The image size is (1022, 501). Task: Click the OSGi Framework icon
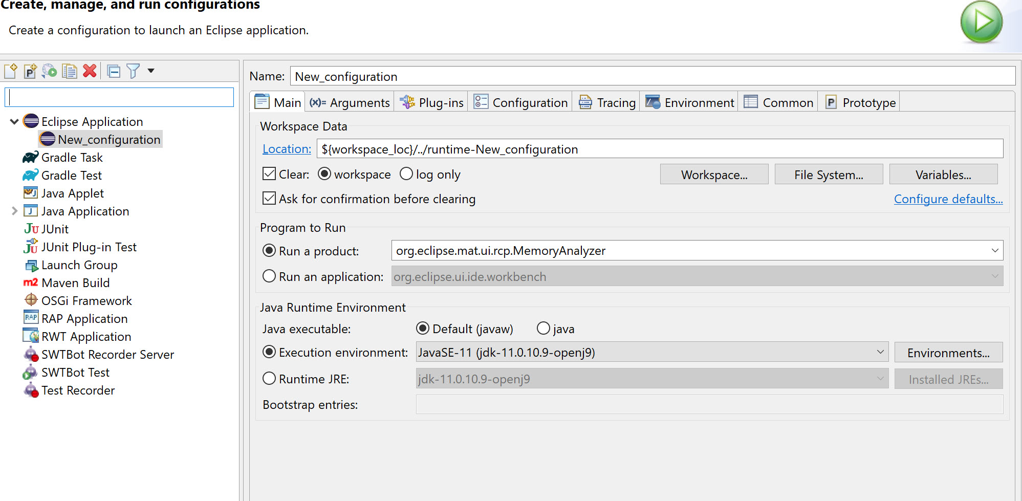31,299
